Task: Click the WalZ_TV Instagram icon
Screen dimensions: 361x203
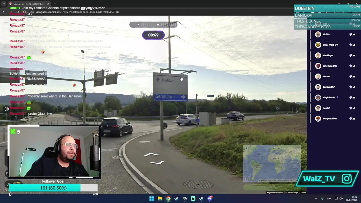Action: point(347,178)
